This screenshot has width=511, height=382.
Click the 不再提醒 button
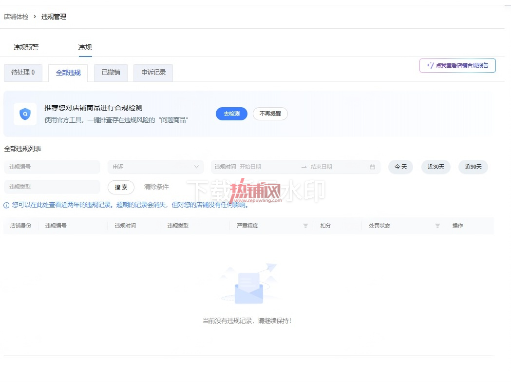tap(270, 114)
